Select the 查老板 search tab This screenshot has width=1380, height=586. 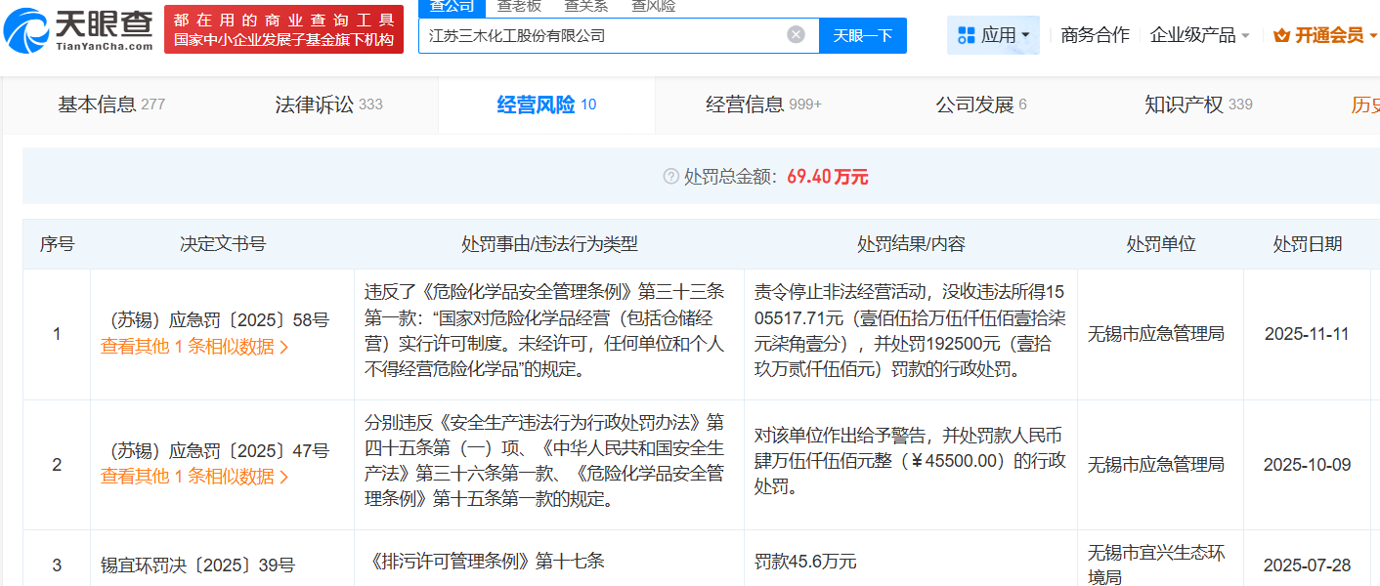point(519,6)
